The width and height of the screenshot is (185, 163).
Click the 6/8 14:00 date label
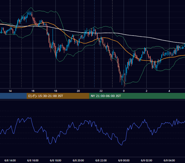(x=10, y=160)
